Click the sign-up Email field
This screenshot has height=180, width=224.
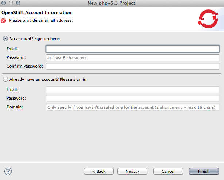pos(132,49)
